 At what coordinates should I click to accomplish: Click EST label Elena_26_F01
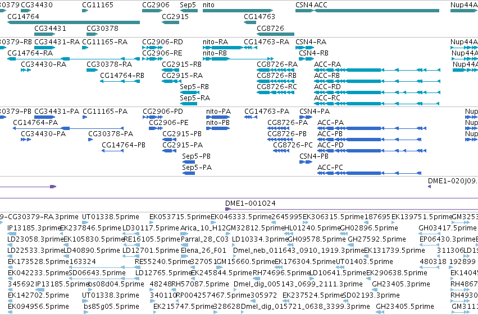(x=203, y=251)
